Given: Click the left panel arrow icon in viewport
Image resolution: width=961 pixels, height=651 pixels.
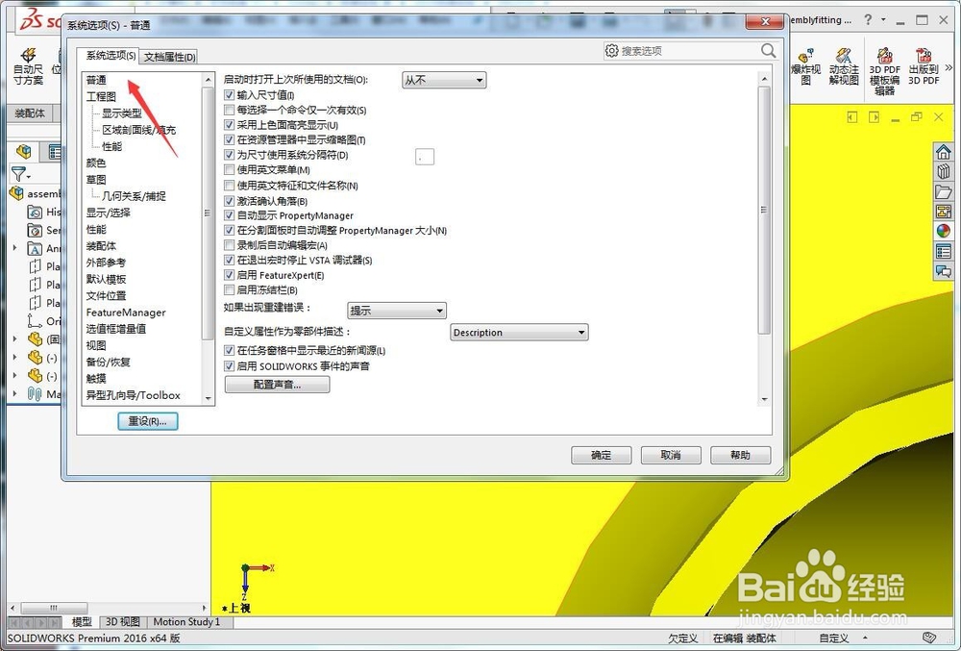Looking at the screenshot, I should 851,117.
